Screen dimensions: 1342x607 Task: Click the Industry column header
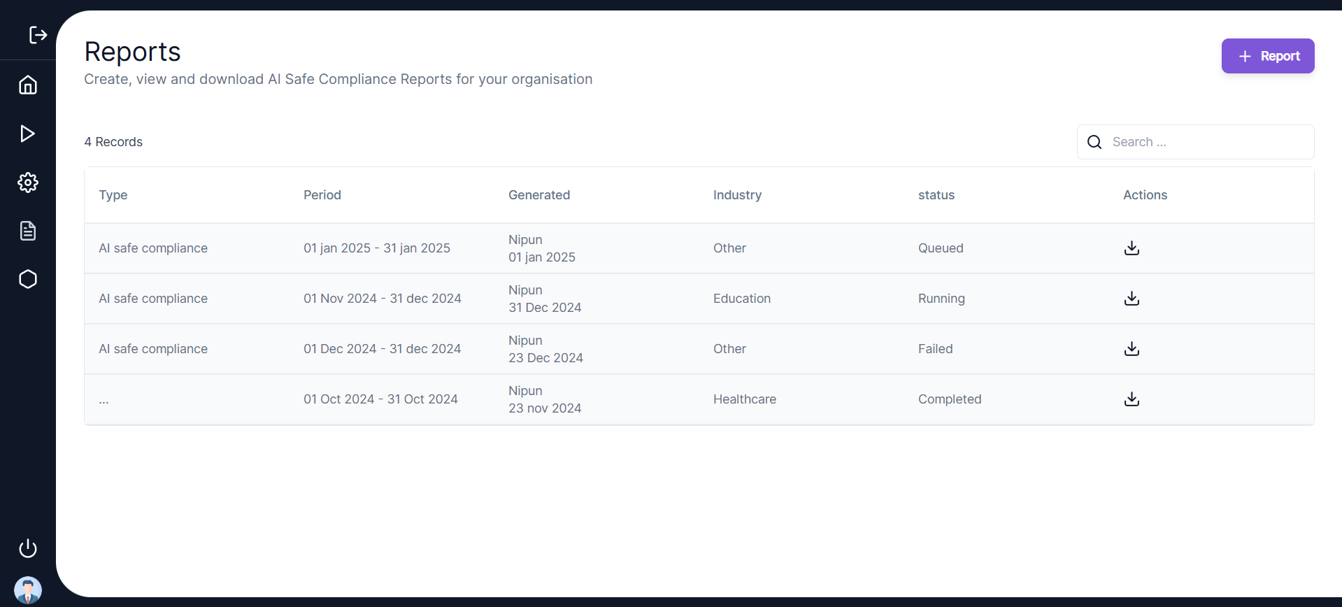(737, 195)
